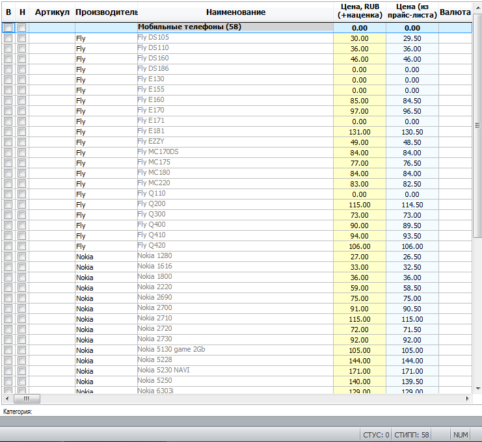Select the Fly DS160 name cell
482x442 pixels.
coord(235,58)
